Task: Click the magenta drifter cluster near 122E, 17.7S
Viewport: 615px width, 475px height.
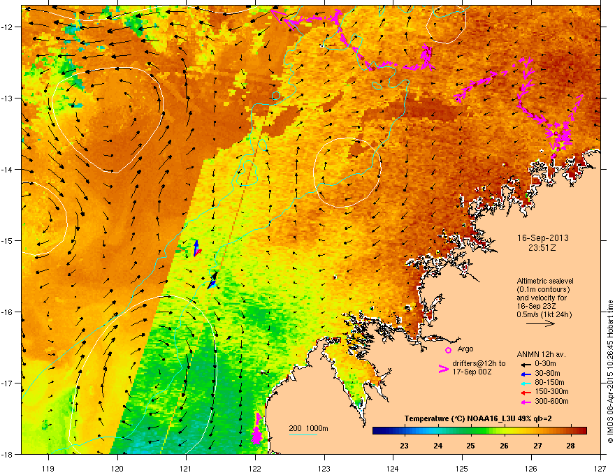Action: click(x=256, y=428)
